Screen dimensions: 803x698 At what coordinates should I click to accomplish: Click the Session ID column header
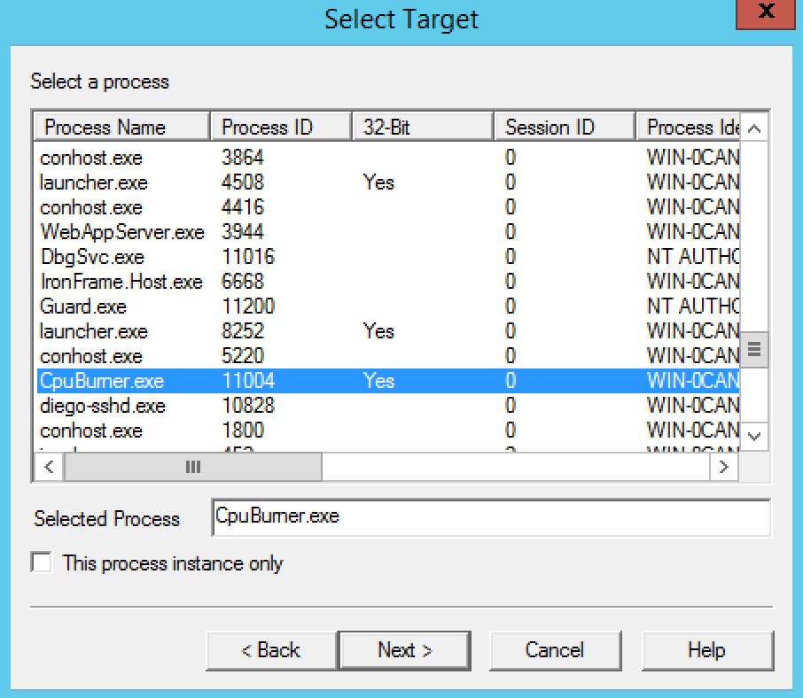click(x=565, y=127)
